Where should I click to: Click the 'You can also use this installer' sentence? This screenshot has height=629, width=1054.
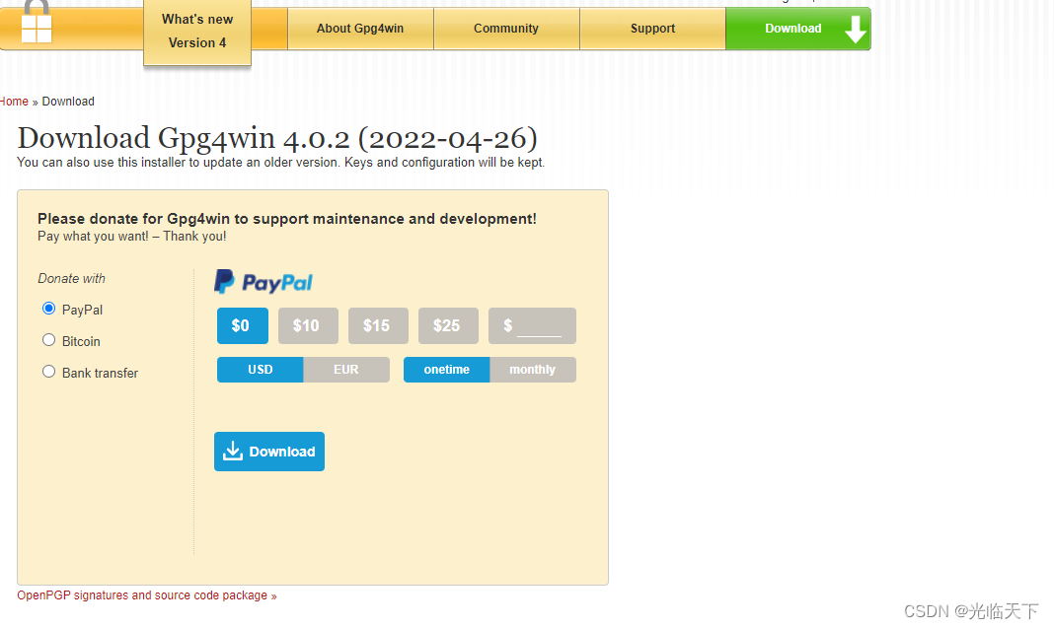280,163
